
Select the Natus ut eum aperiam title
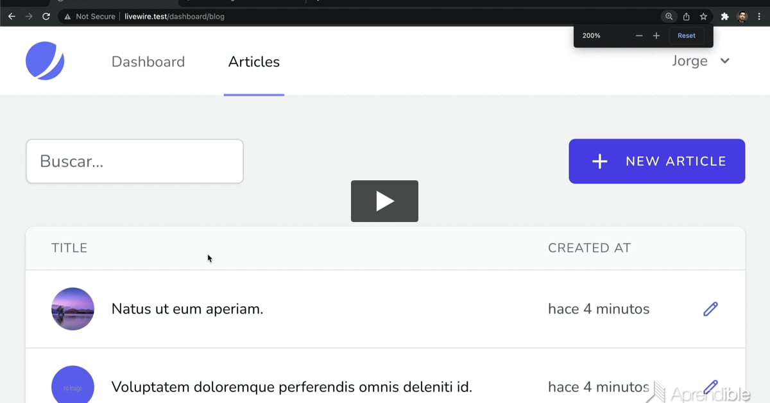tap(187, 309)
